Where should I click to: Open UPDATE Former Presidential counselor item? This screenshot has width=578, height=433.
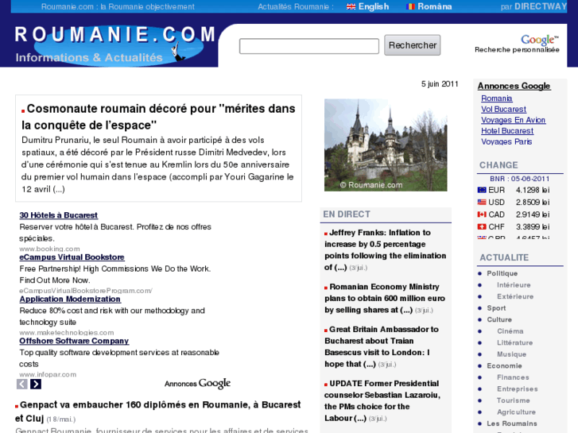coord(382,401)
